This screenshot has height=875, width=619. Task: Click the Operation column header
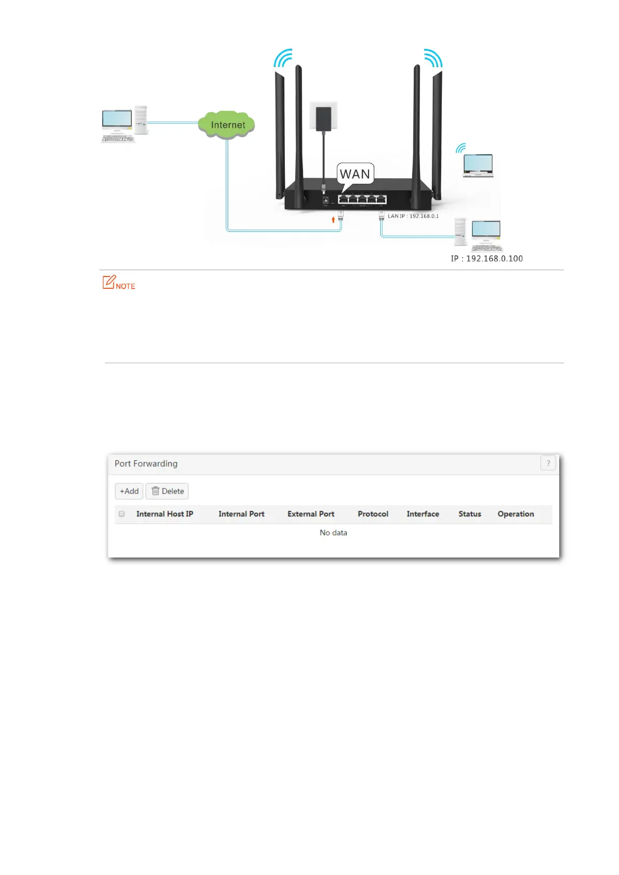pos(516,514)
